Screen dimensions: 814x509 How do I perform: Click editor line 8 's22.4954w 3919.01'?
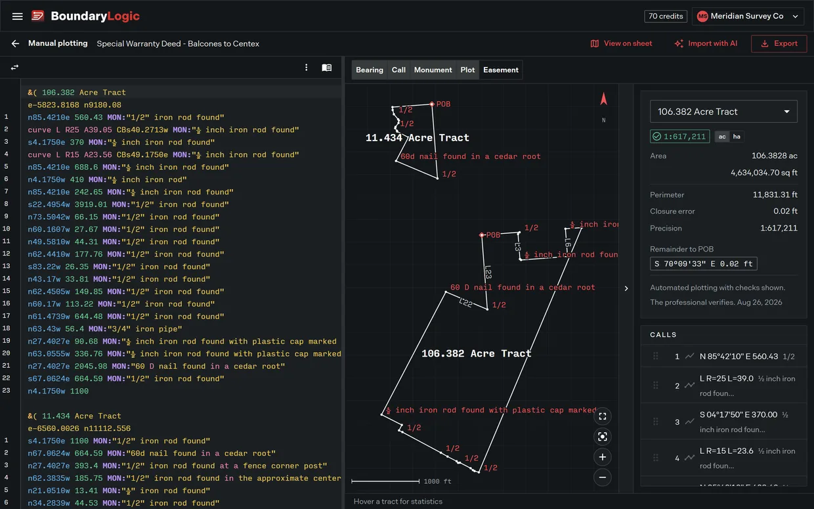tap(122, 204)
